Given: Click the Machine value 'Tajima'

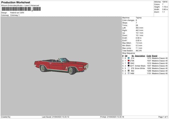Looking at the screenshot, I should [x=139, y=18].
